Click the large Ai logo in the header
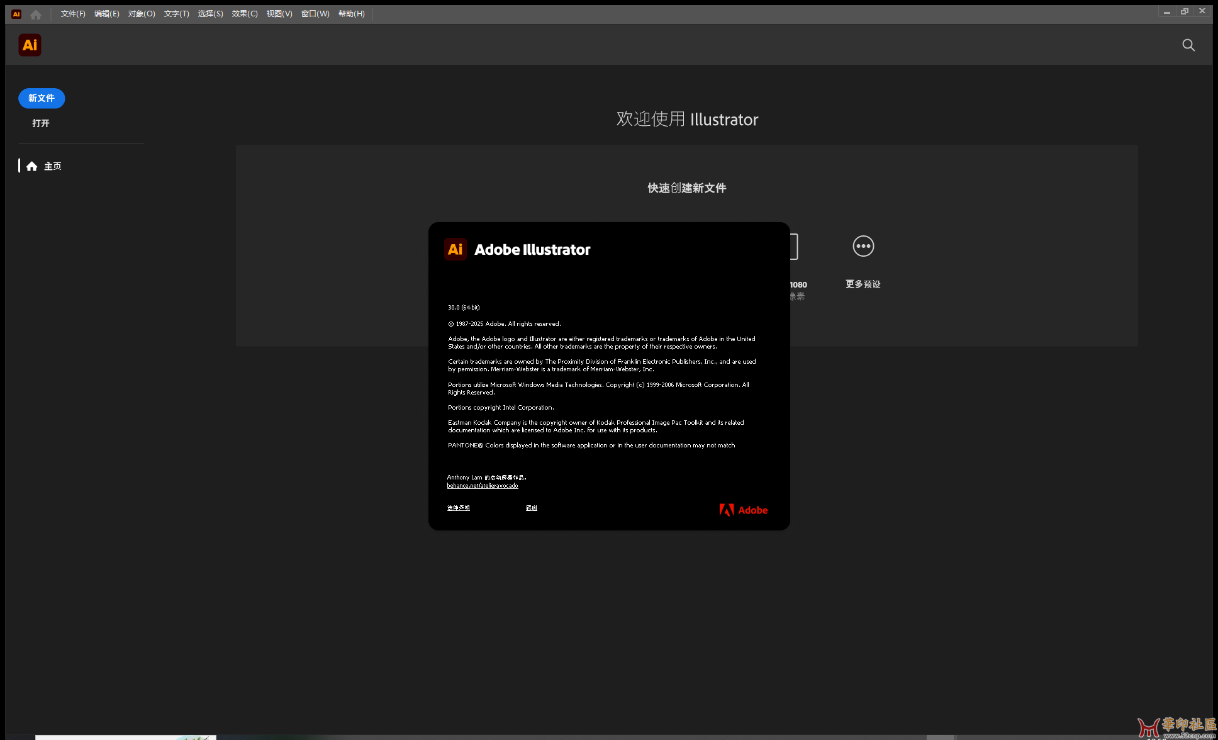Image resolution: width=1218 pixels, height=740 pixels. pos(30,45)
